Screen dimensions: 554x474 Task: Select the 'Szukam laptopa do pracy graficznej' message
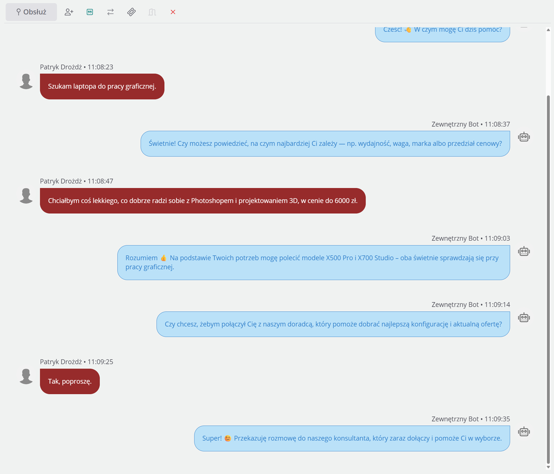pyautogui.click(x=102, y=86)
